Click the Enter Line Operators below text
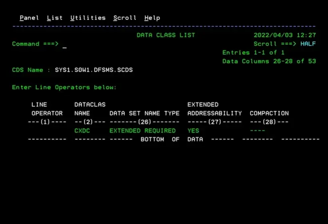This screenshot has height=224, width=328. pyautogui.click(x=64, y=88)
